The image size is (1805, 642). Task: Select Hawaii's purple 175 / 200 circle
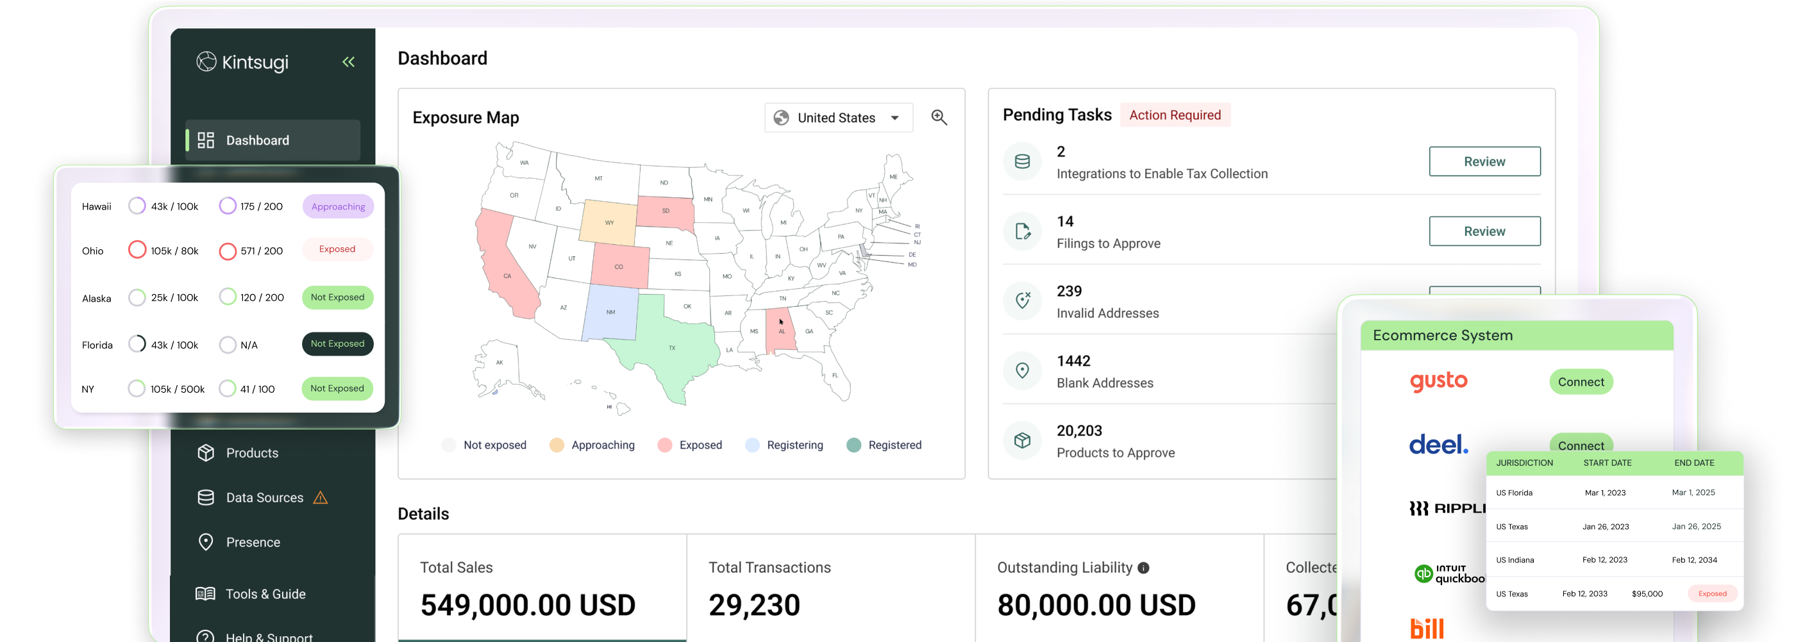[228, 206]
